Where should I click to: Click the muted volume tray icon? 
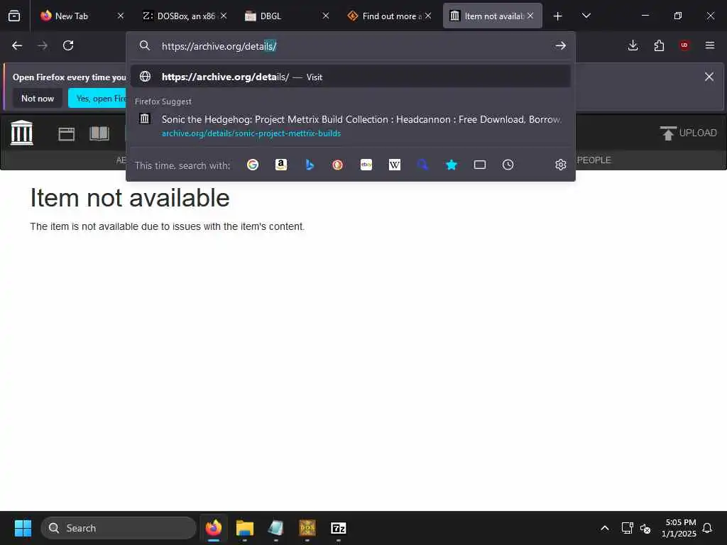[645, 528]
